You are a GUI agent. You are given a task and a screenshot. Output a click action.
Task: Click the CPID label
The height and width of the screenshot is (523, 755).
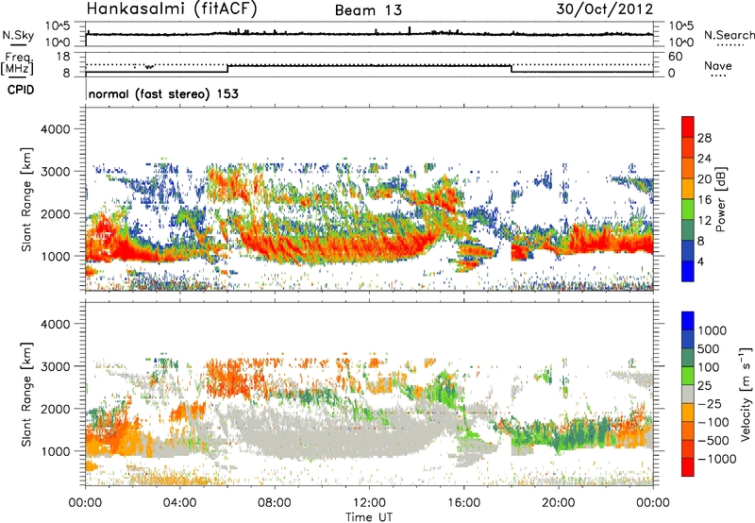coord(21,90)
